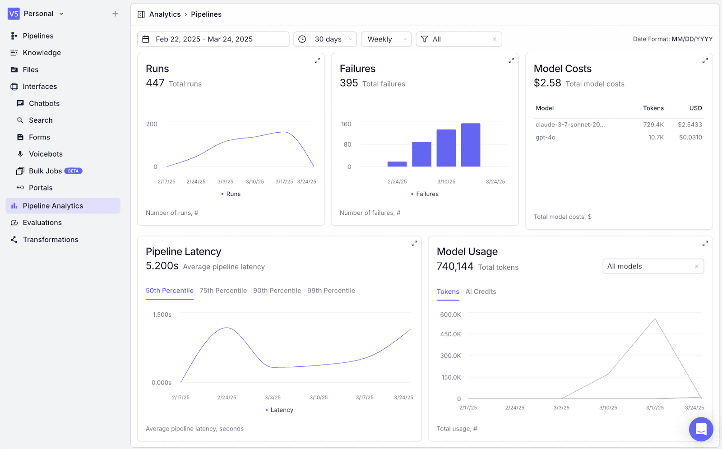Click the plus icon next to Personal
722x449 pixels.
115,14
